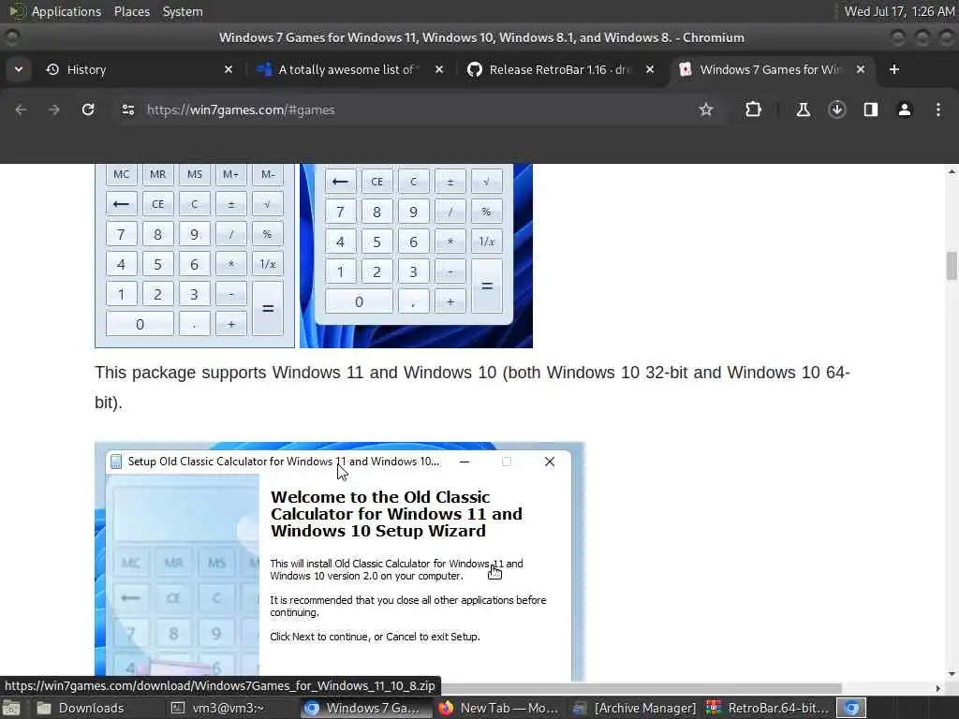Go back to previous page

coord(21,110)
